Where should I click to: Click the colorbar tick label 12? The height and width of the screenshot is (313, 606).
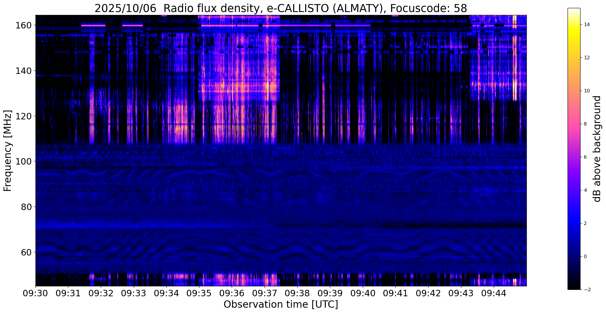(587, 58)
